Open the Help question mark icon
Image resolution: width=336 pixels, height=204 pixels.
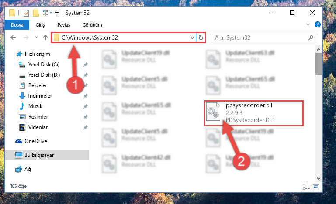pyautogui.click(x=317, y=24)
